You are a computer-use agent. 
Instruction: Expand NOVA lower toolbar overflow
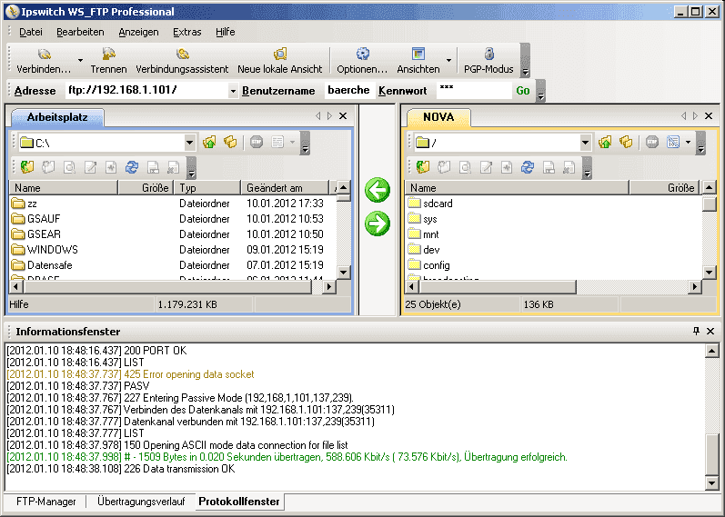click(x=588, y=167)
